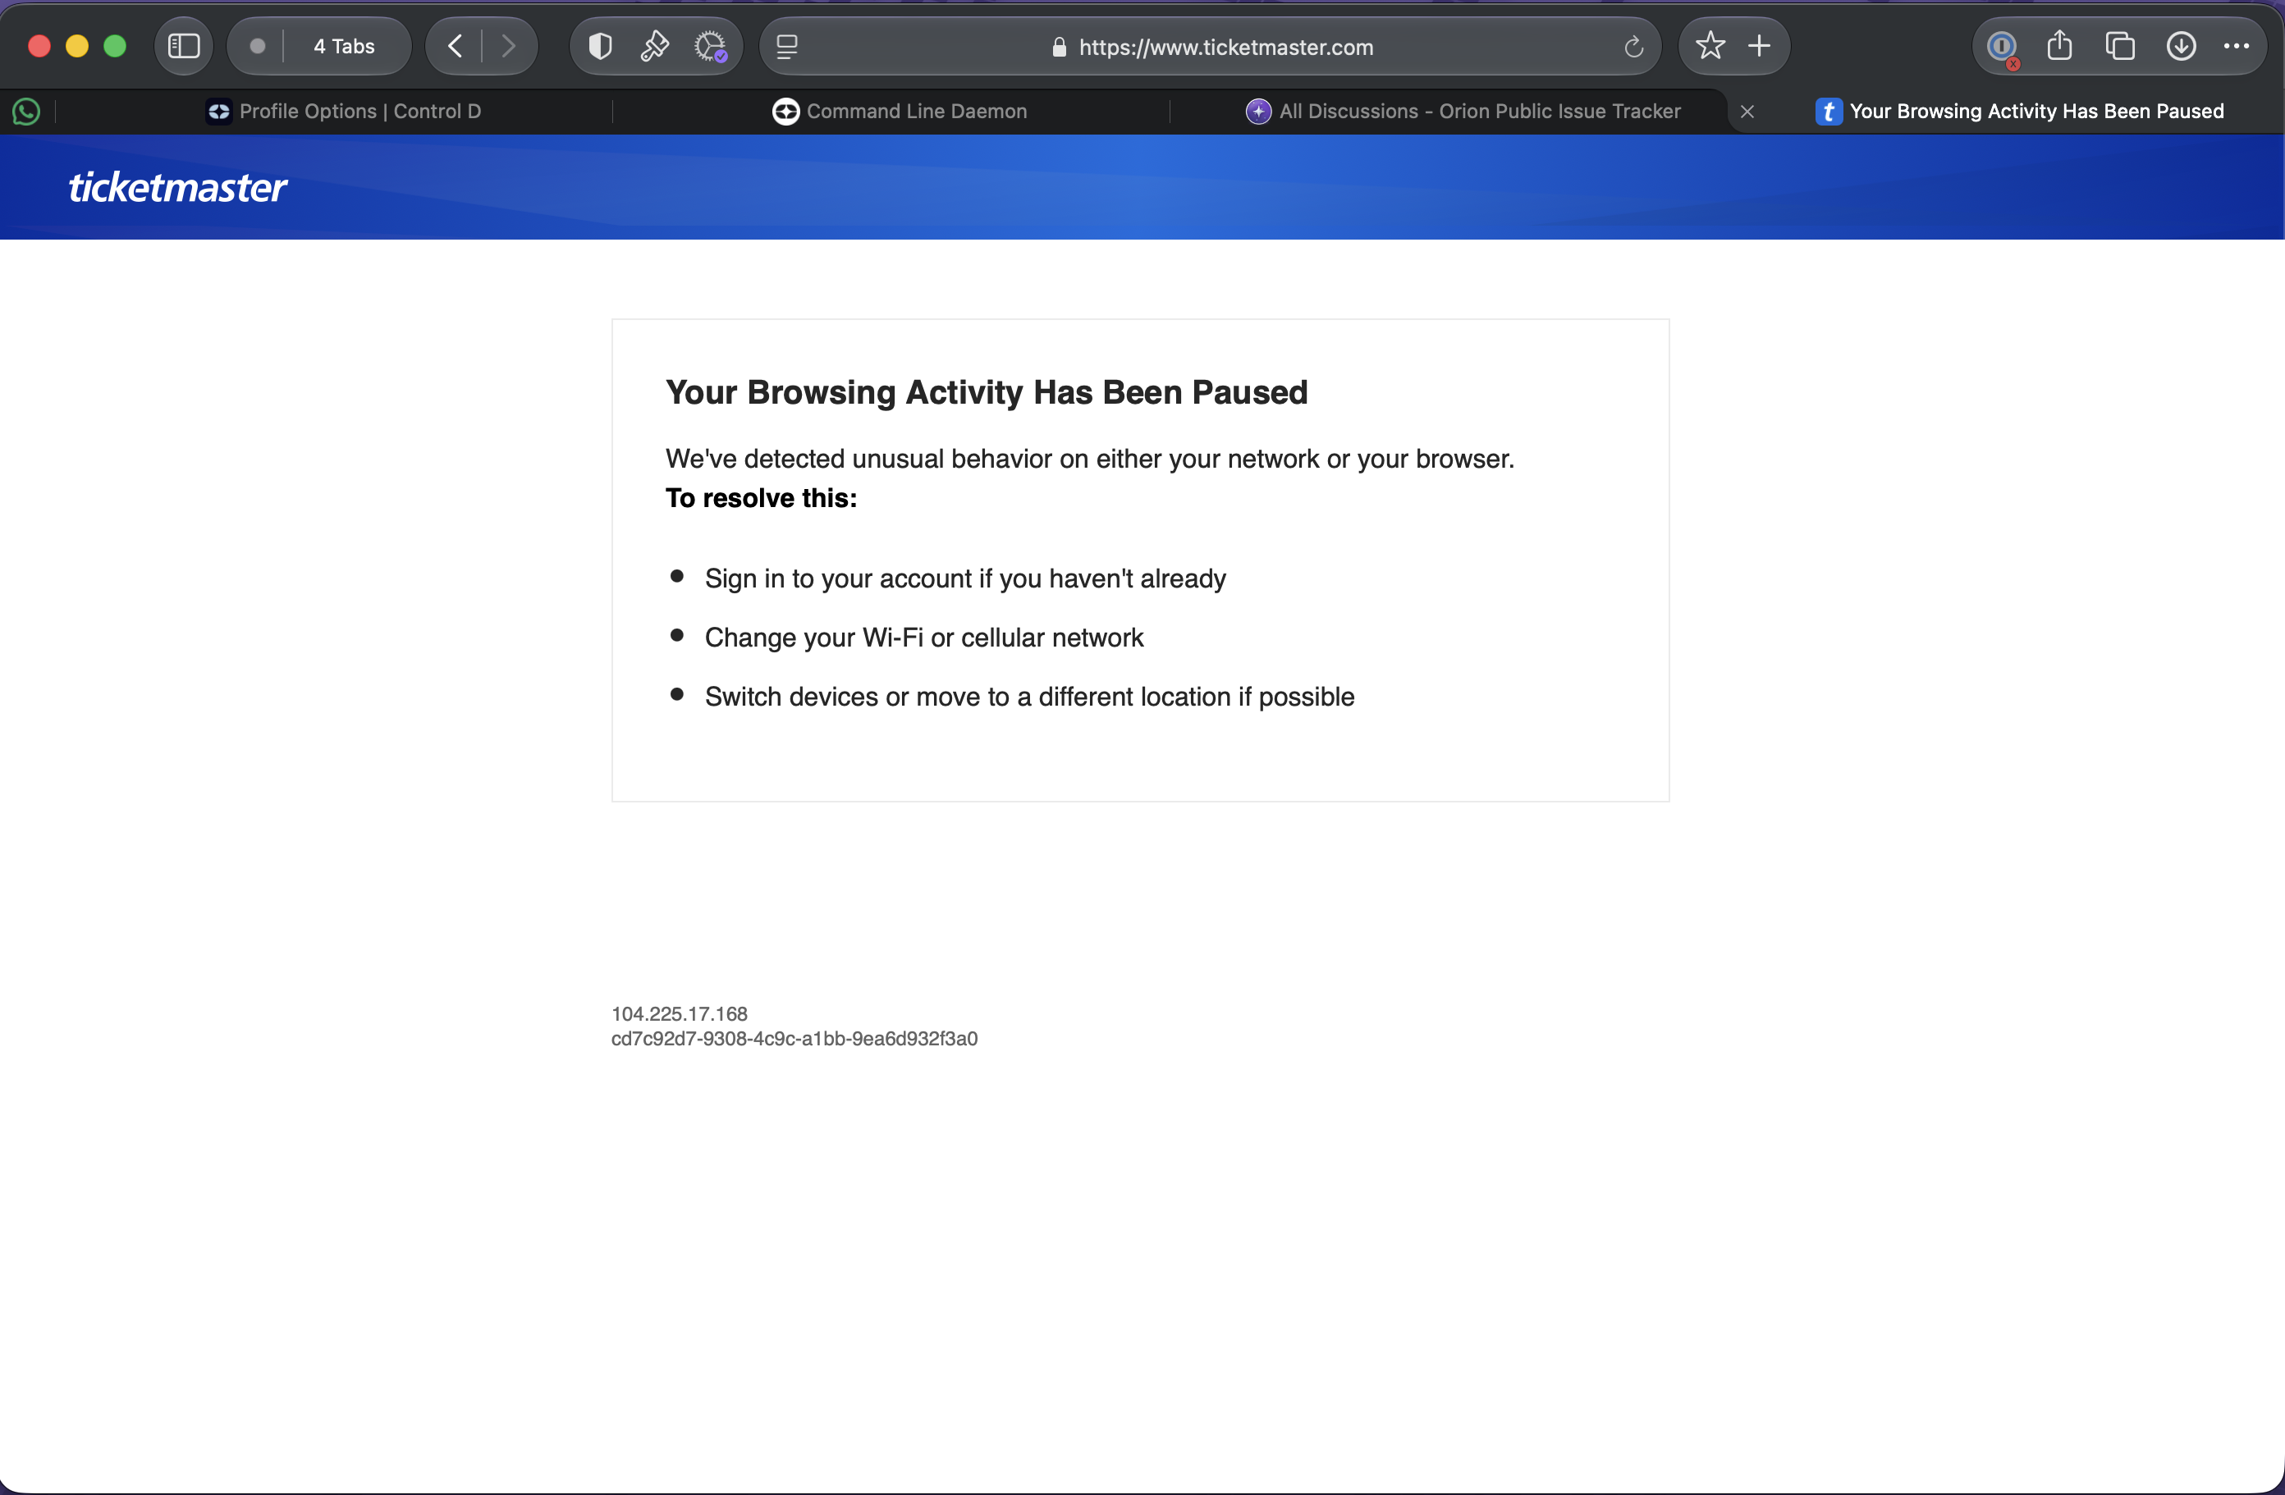
Task: Click 'We've detected unusual behavior' sentence
Action: point(1090,459)
